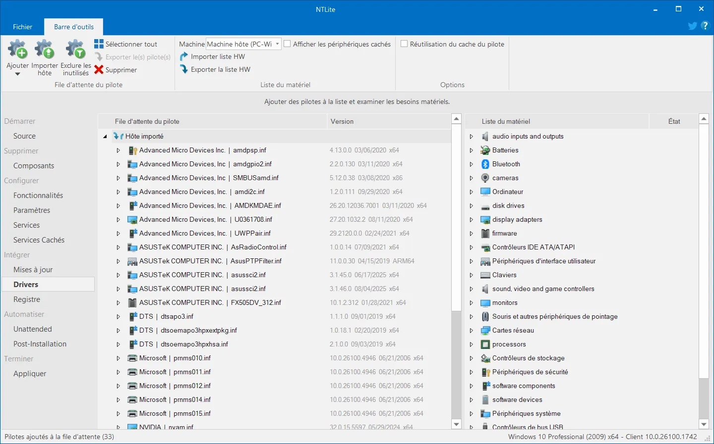Click the amdpsp.inf driver icon
714x444 pixels.
[132, 150]
